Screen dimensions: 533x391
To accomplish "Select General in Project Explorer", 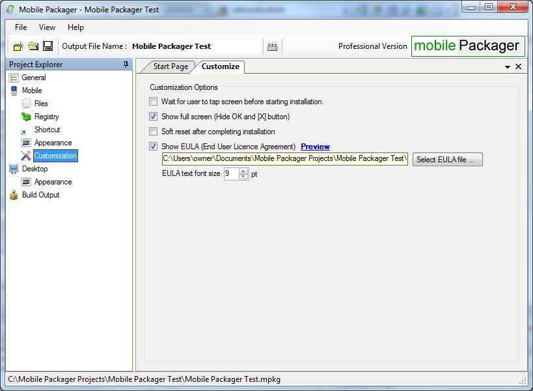I will pyautogui.click(x=34, y=78).
